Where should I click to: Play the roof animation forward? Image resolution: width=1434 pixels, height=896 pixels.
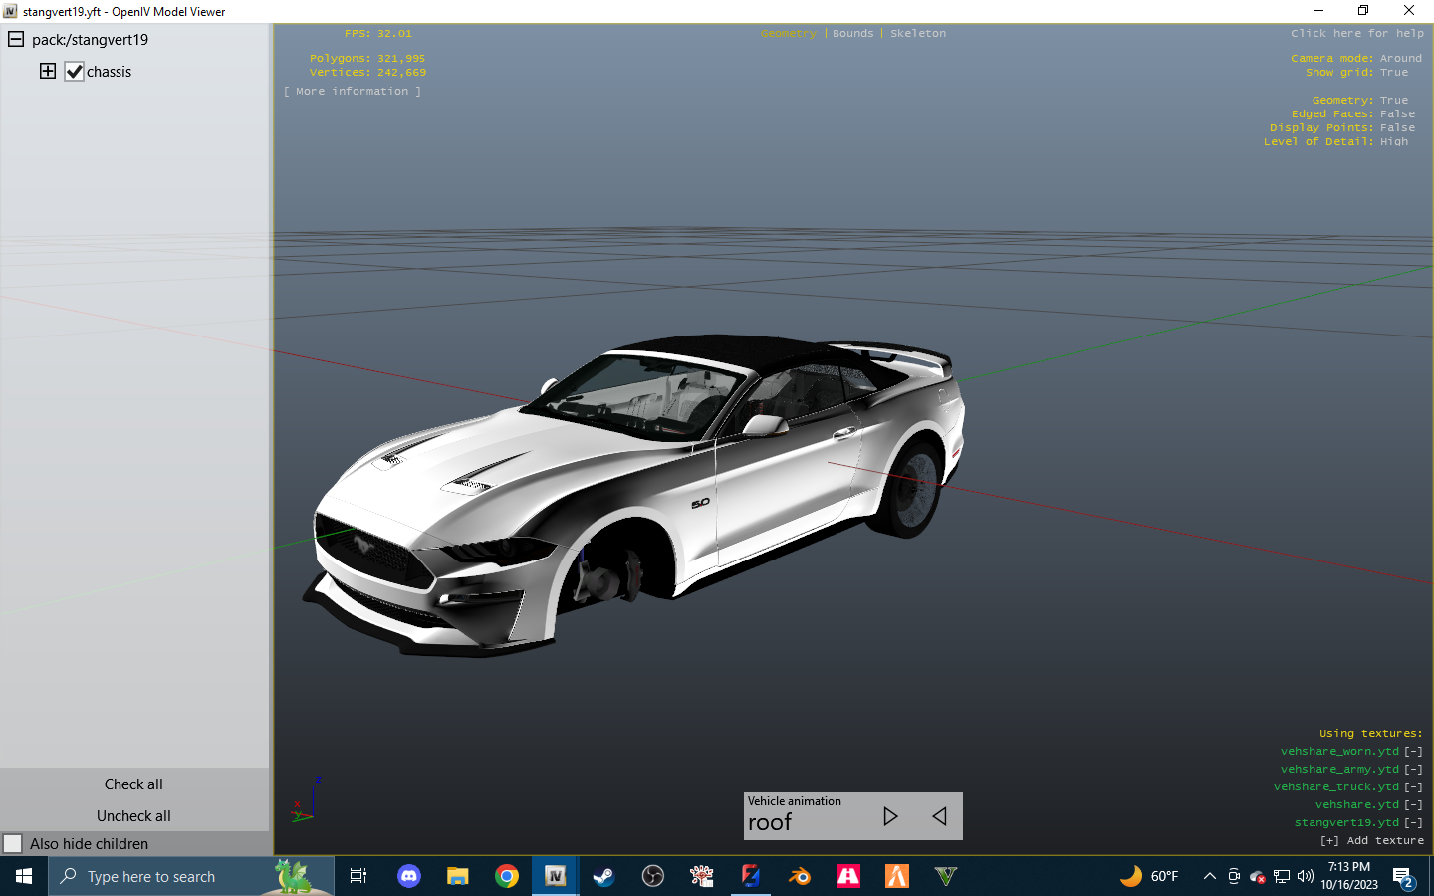point(889,816)
